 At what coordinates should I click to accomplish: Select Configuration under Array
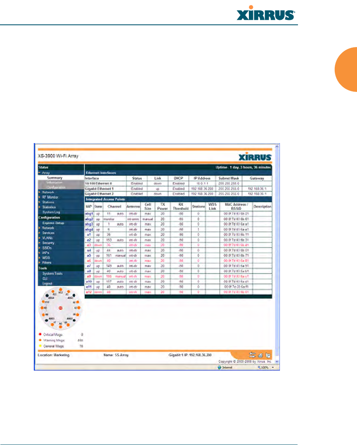[56, 187]
